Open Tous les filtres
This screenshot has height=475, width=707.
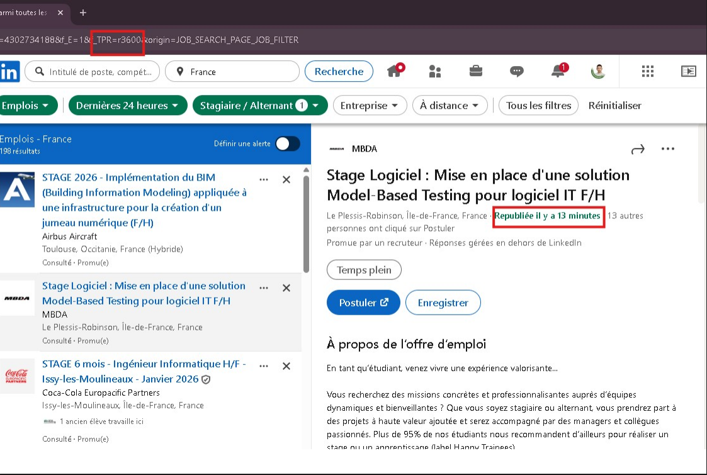538,105
